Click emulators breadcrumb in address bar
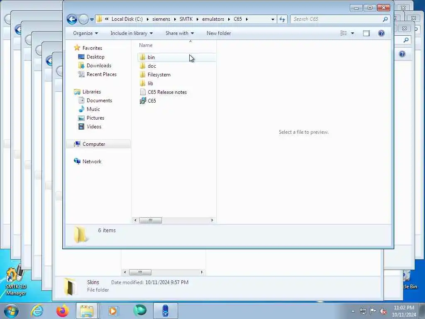Screen dimensions: 425x319 click(213, 19)
